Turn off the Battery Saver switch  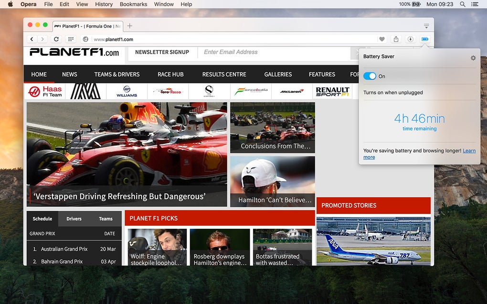(x=370, y=76)
